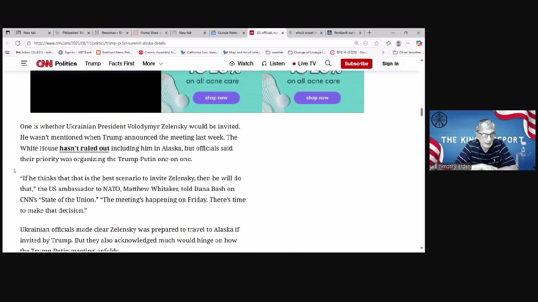Click Watch in CNN header
This screenshot has width=538, height=302.
tap(241, 63)
